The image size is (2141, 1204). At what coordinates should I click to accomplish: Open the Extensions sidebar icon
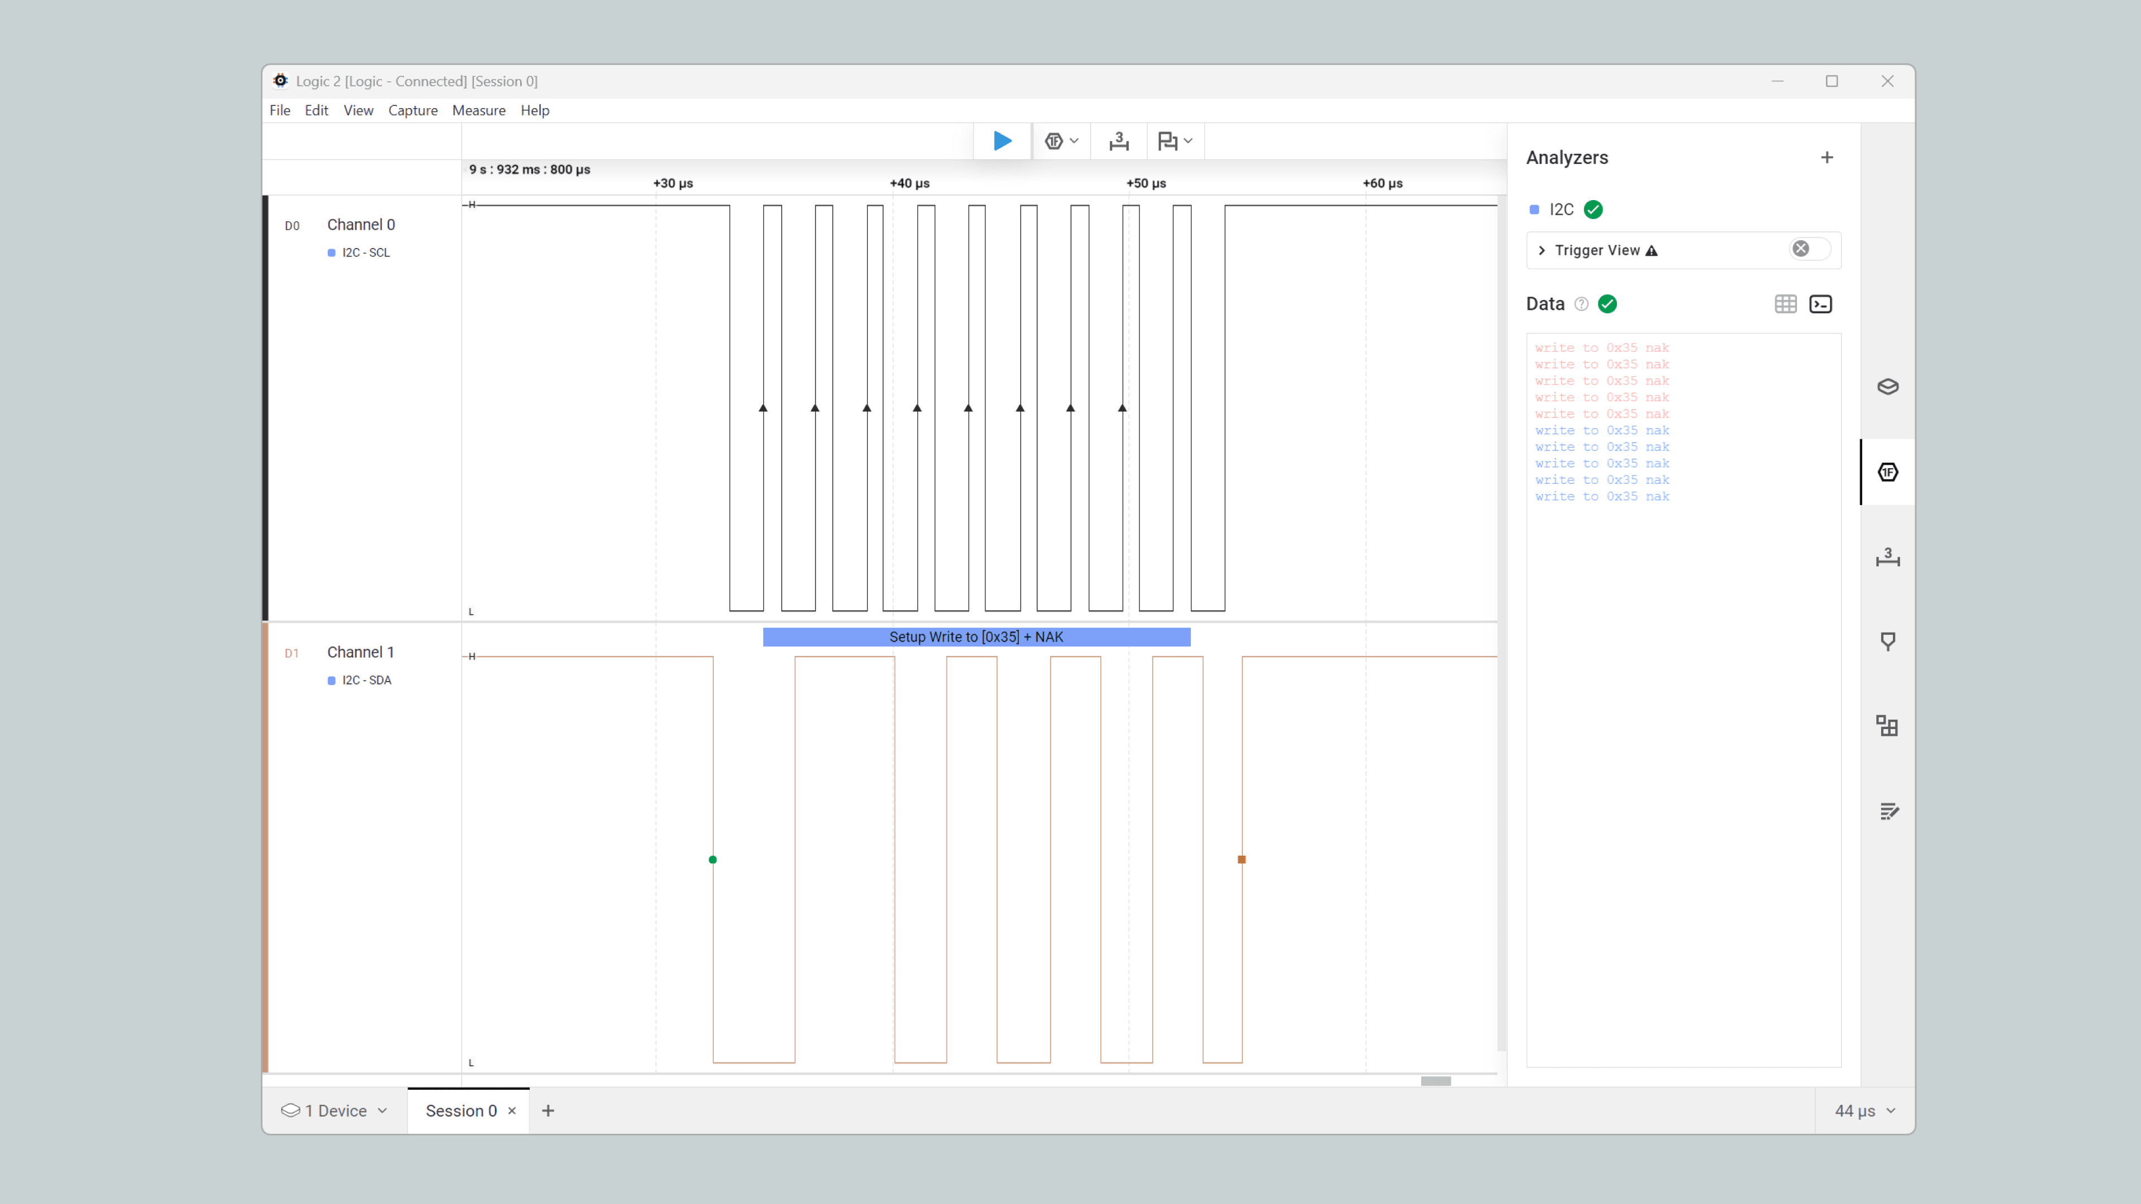1887,726
